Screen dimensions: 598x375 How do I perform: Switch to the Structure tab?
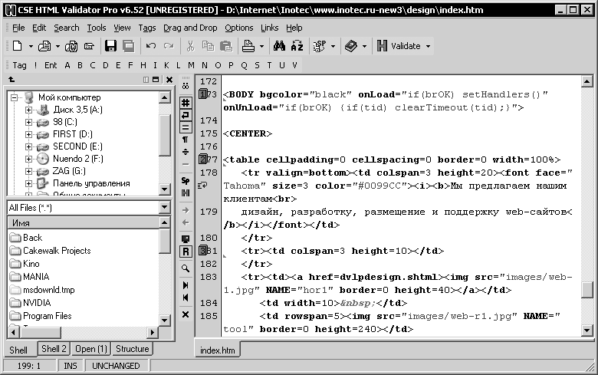[x=133, y=349]
